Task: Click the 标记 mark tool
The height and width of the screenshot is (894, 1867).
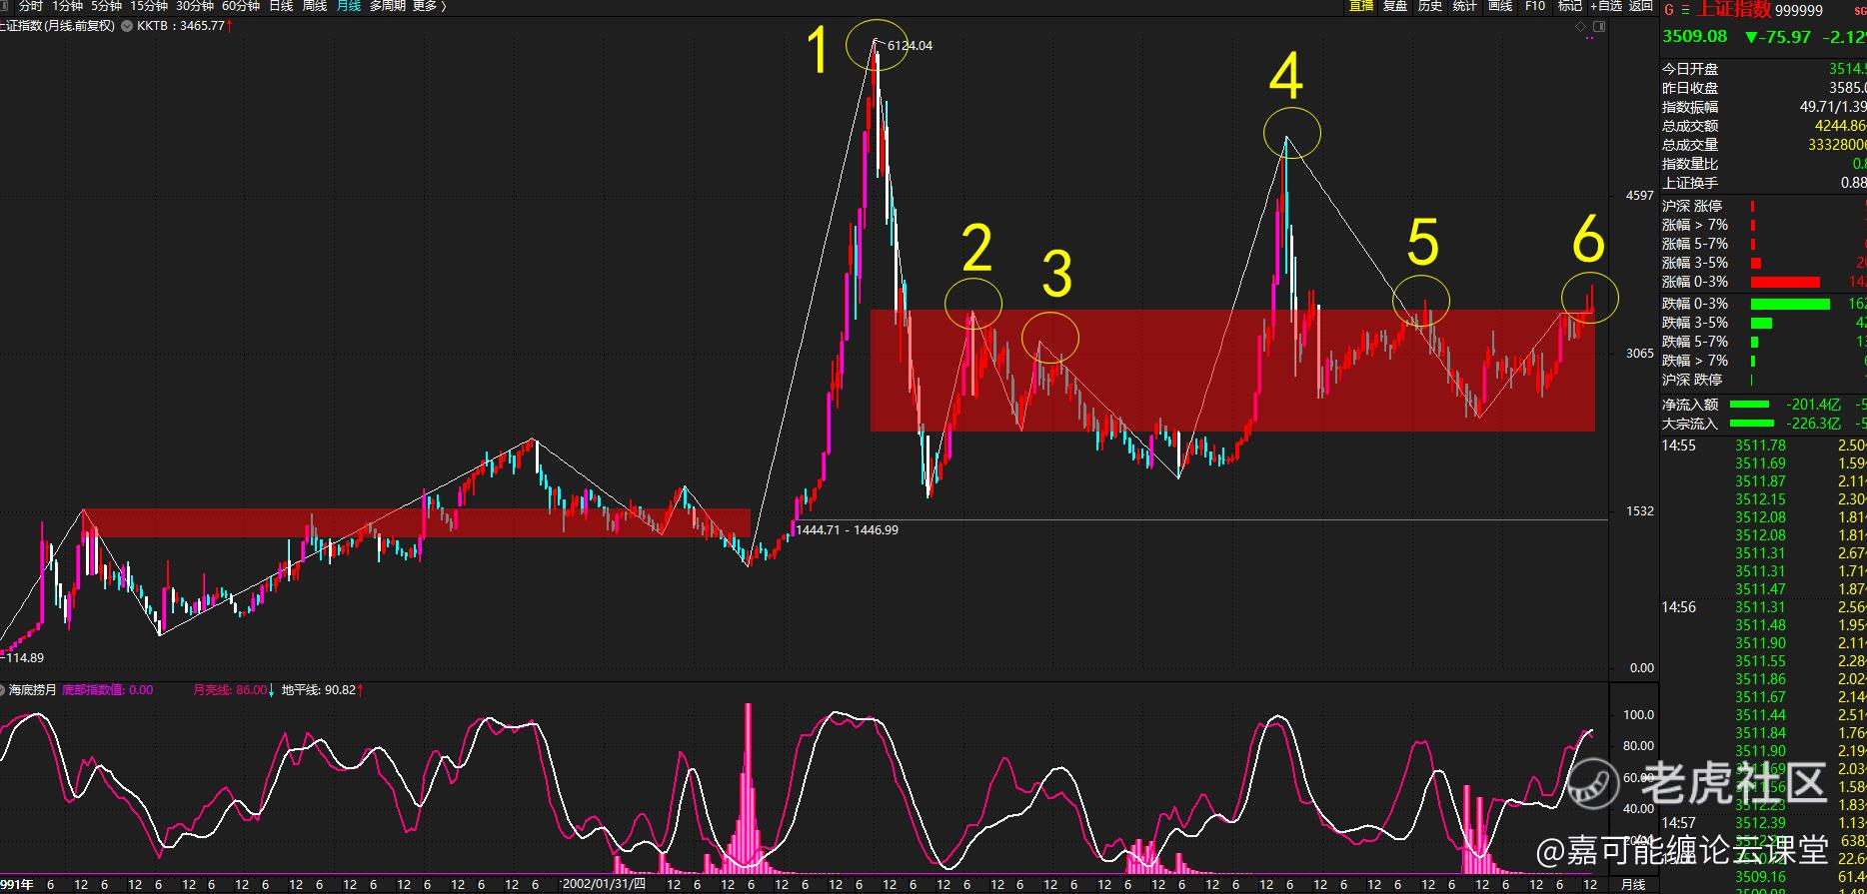Action: click(1569, 6)
